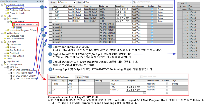Collapse Local:1:I.Data in side tree
Screen dimensions: 205x105
(x=181, y=9)
